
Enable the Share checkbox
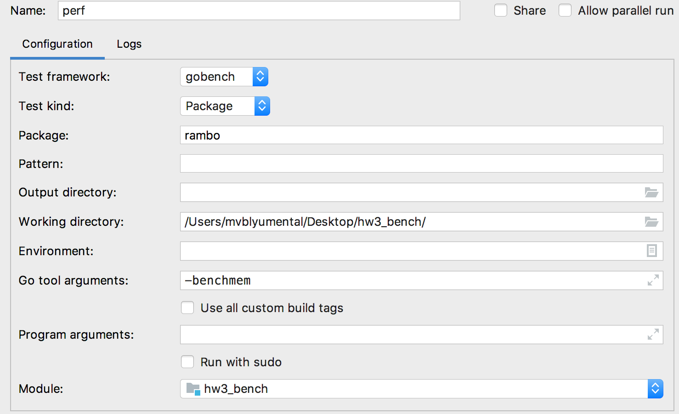pos(500,10)
